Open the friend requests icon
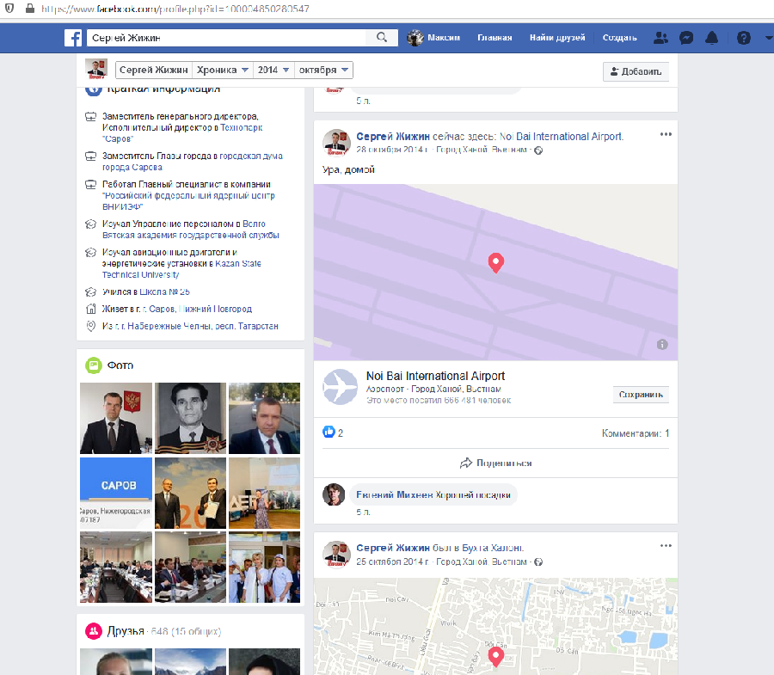 pos(660,38)
